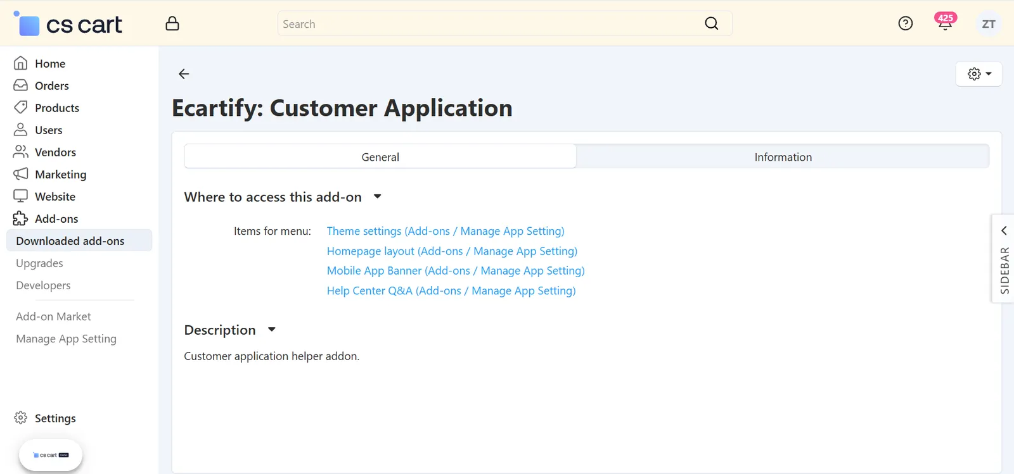Collapse the 'Where to access this add-on' section
The width and height of the screenshot is (1014, 474).
click(378, 197)
